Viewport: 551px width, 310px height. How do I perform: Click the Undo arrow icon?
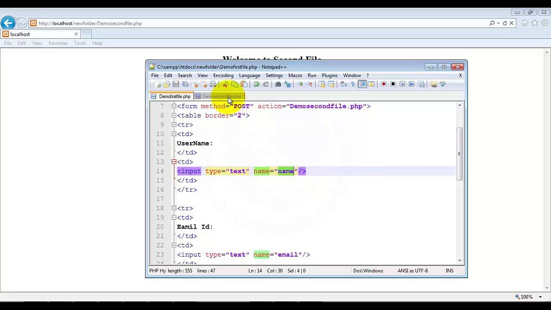pos(256,84)
